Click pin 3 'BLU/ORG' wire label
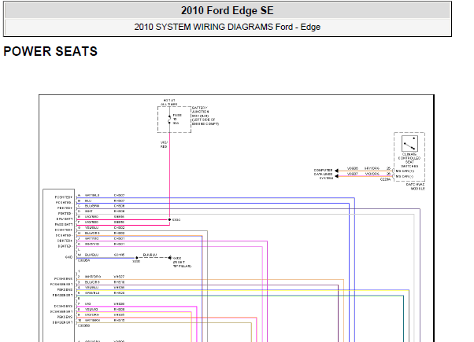This screenshot has width=474, height=342. [92, 282]
